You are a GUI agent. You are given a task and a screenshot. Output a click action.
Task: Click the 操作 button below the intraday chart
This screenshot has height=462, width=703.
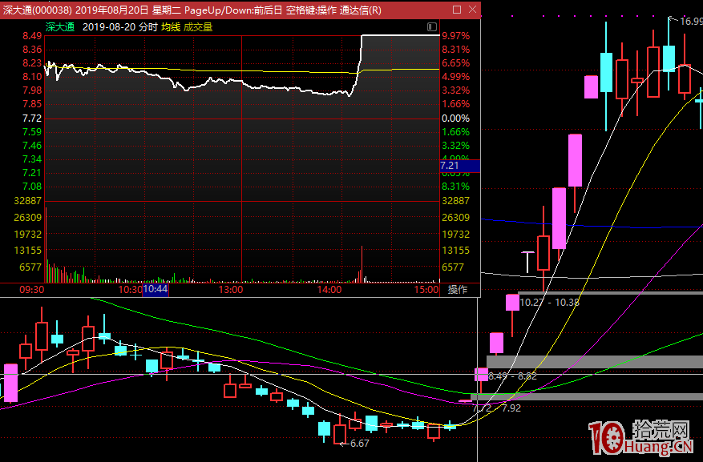coord(457,289)
